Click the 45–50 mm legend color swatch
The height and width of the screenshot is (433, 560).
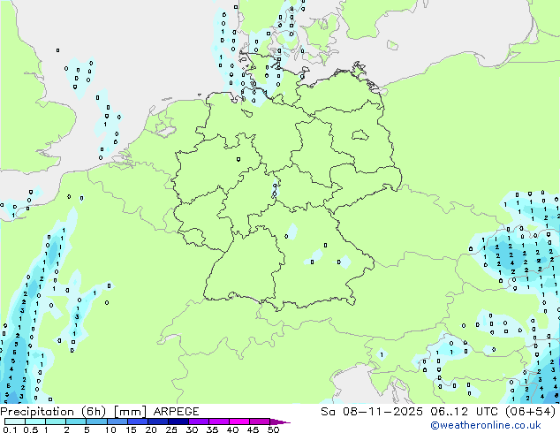260,422
